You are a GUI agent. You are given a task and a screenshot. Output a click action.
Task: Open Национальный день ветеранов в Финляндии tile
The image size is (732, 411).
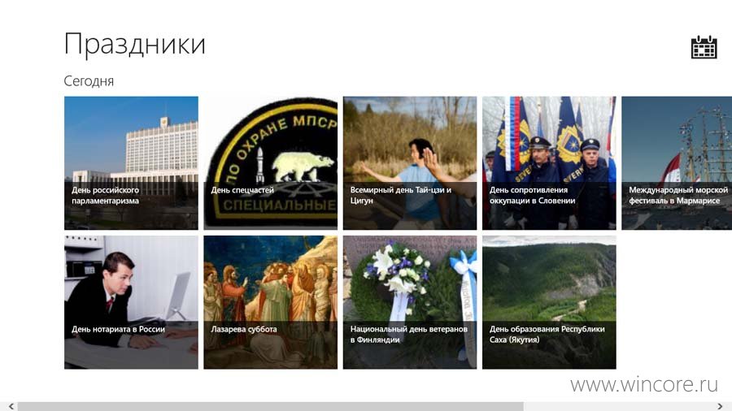[x=410, y=302]
